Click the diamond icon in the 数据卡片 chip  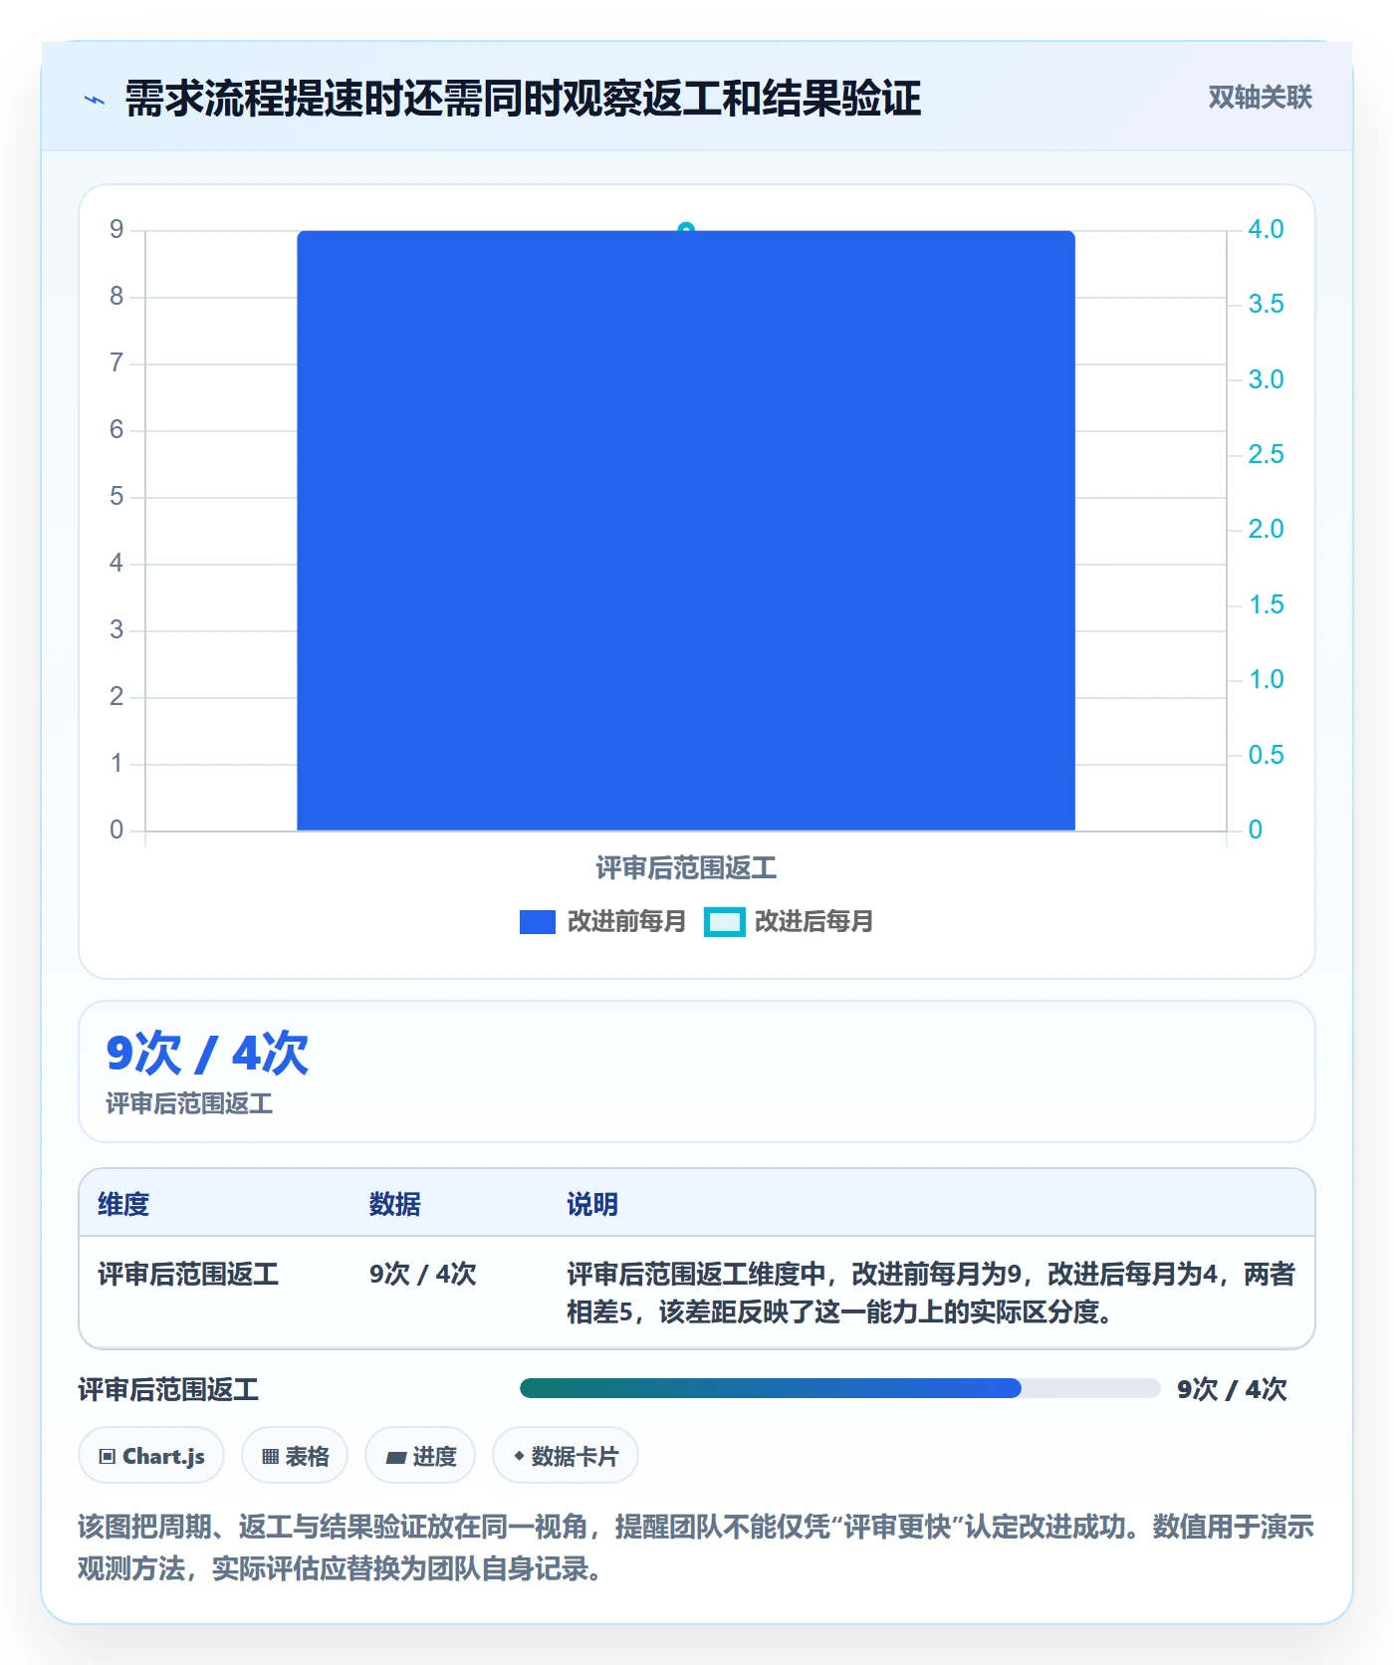[x=519, y=1456]
